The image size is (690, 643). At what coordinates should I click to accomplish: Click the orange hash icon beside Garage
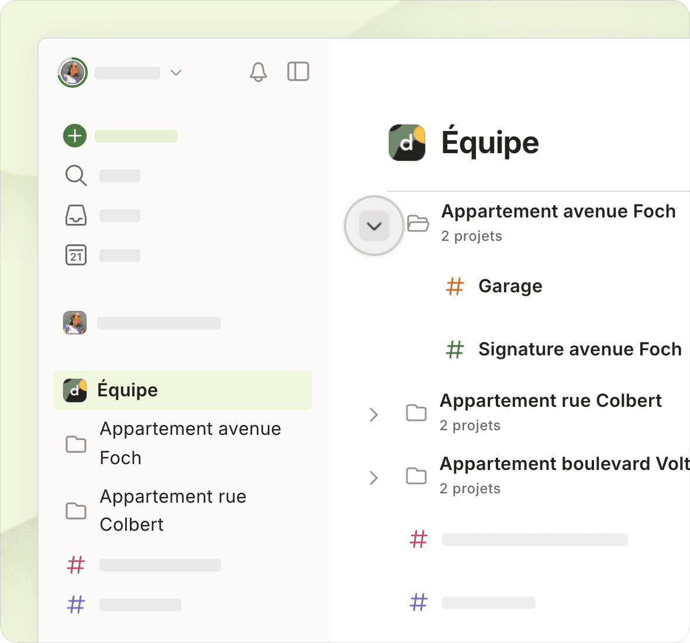click(x=455, y=286)
